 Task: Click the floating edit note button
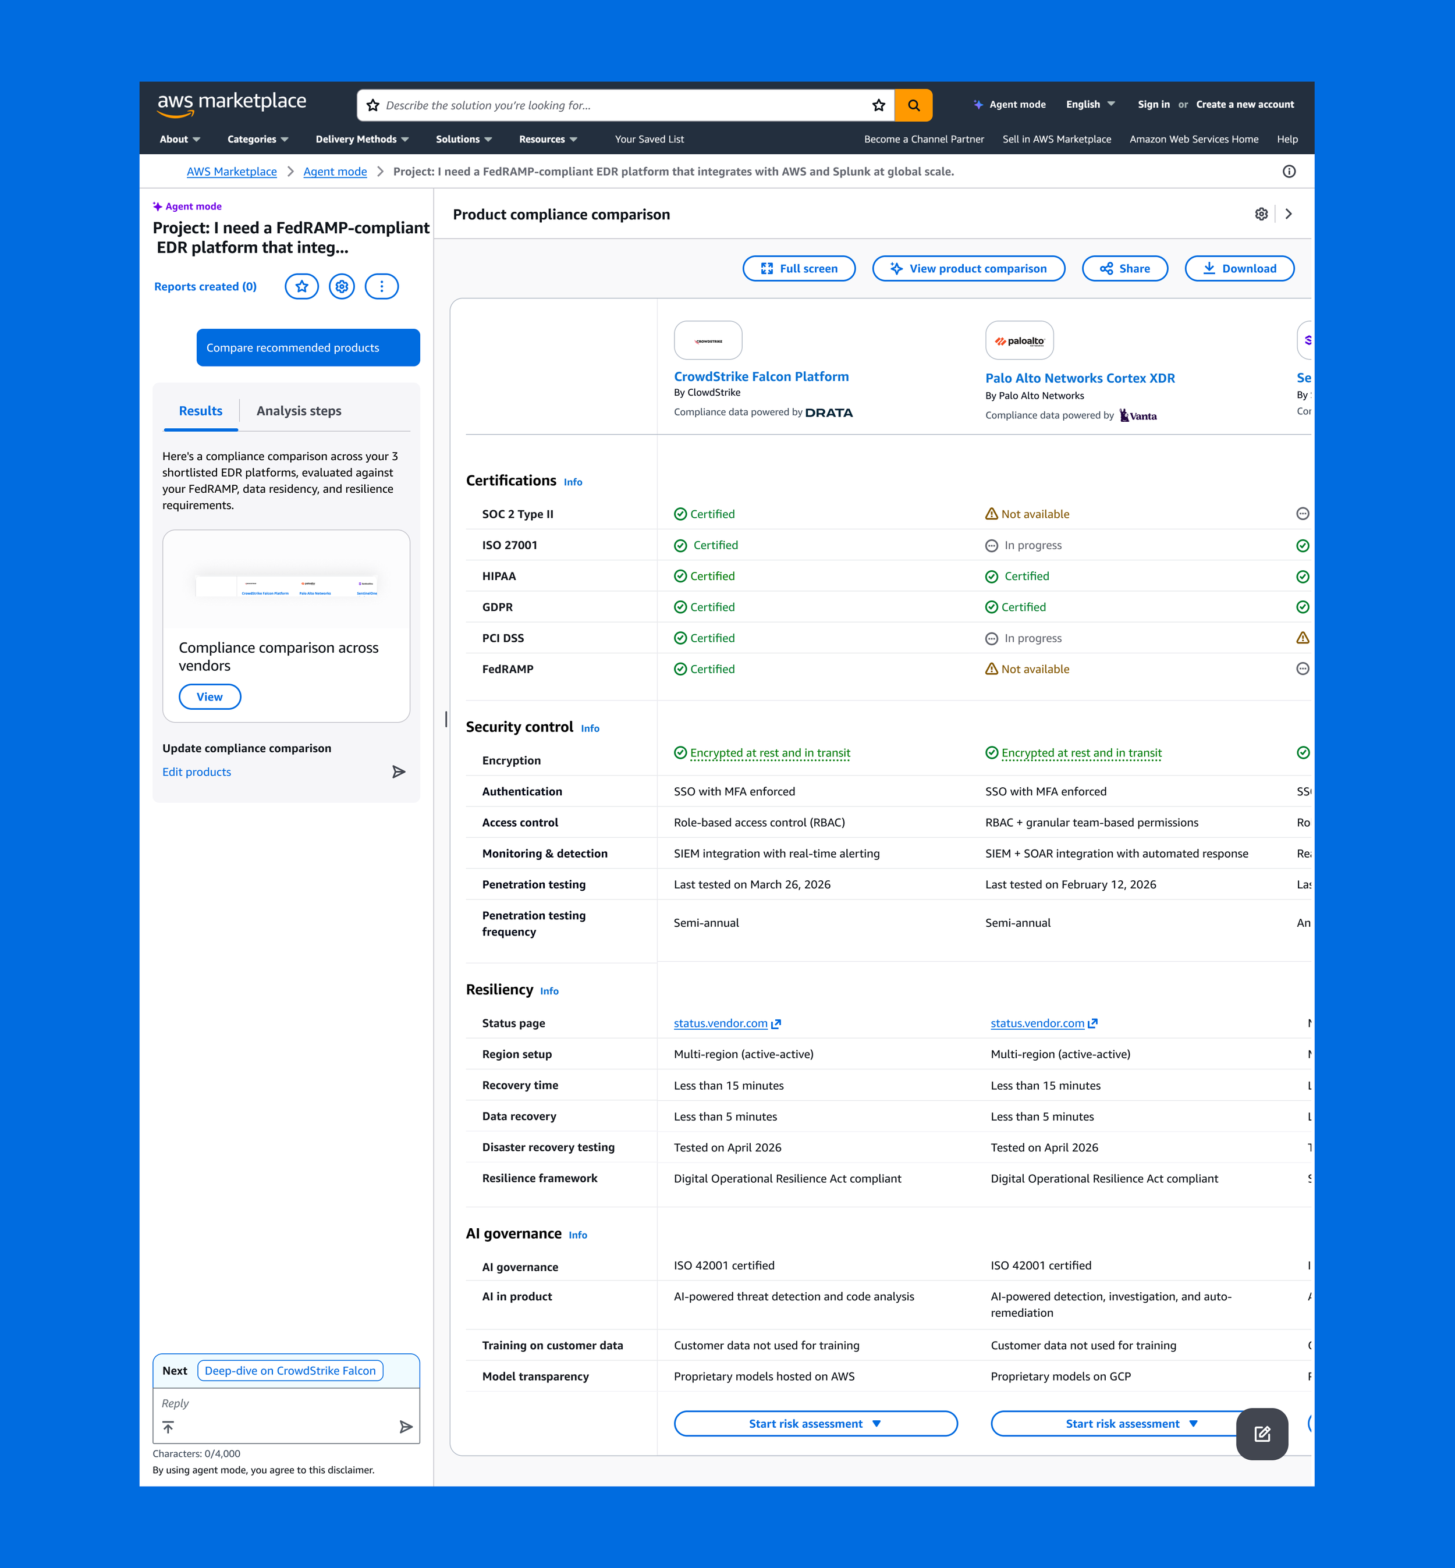(1262, 1434)
